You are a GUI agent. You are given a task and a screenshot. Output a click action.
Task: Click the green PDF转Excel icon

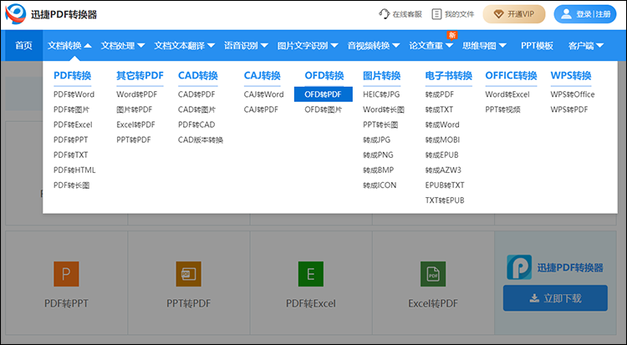click(311, 274)
